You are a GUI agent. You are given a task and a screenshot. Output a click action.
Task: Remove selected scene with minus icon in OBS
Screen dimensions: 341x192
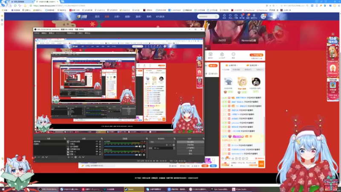pyautogui.click(x=39, y=157)
